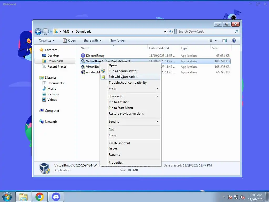269x202 pixels.
Task: Click the help question mark icon
Action: click(x=234, y=41)
